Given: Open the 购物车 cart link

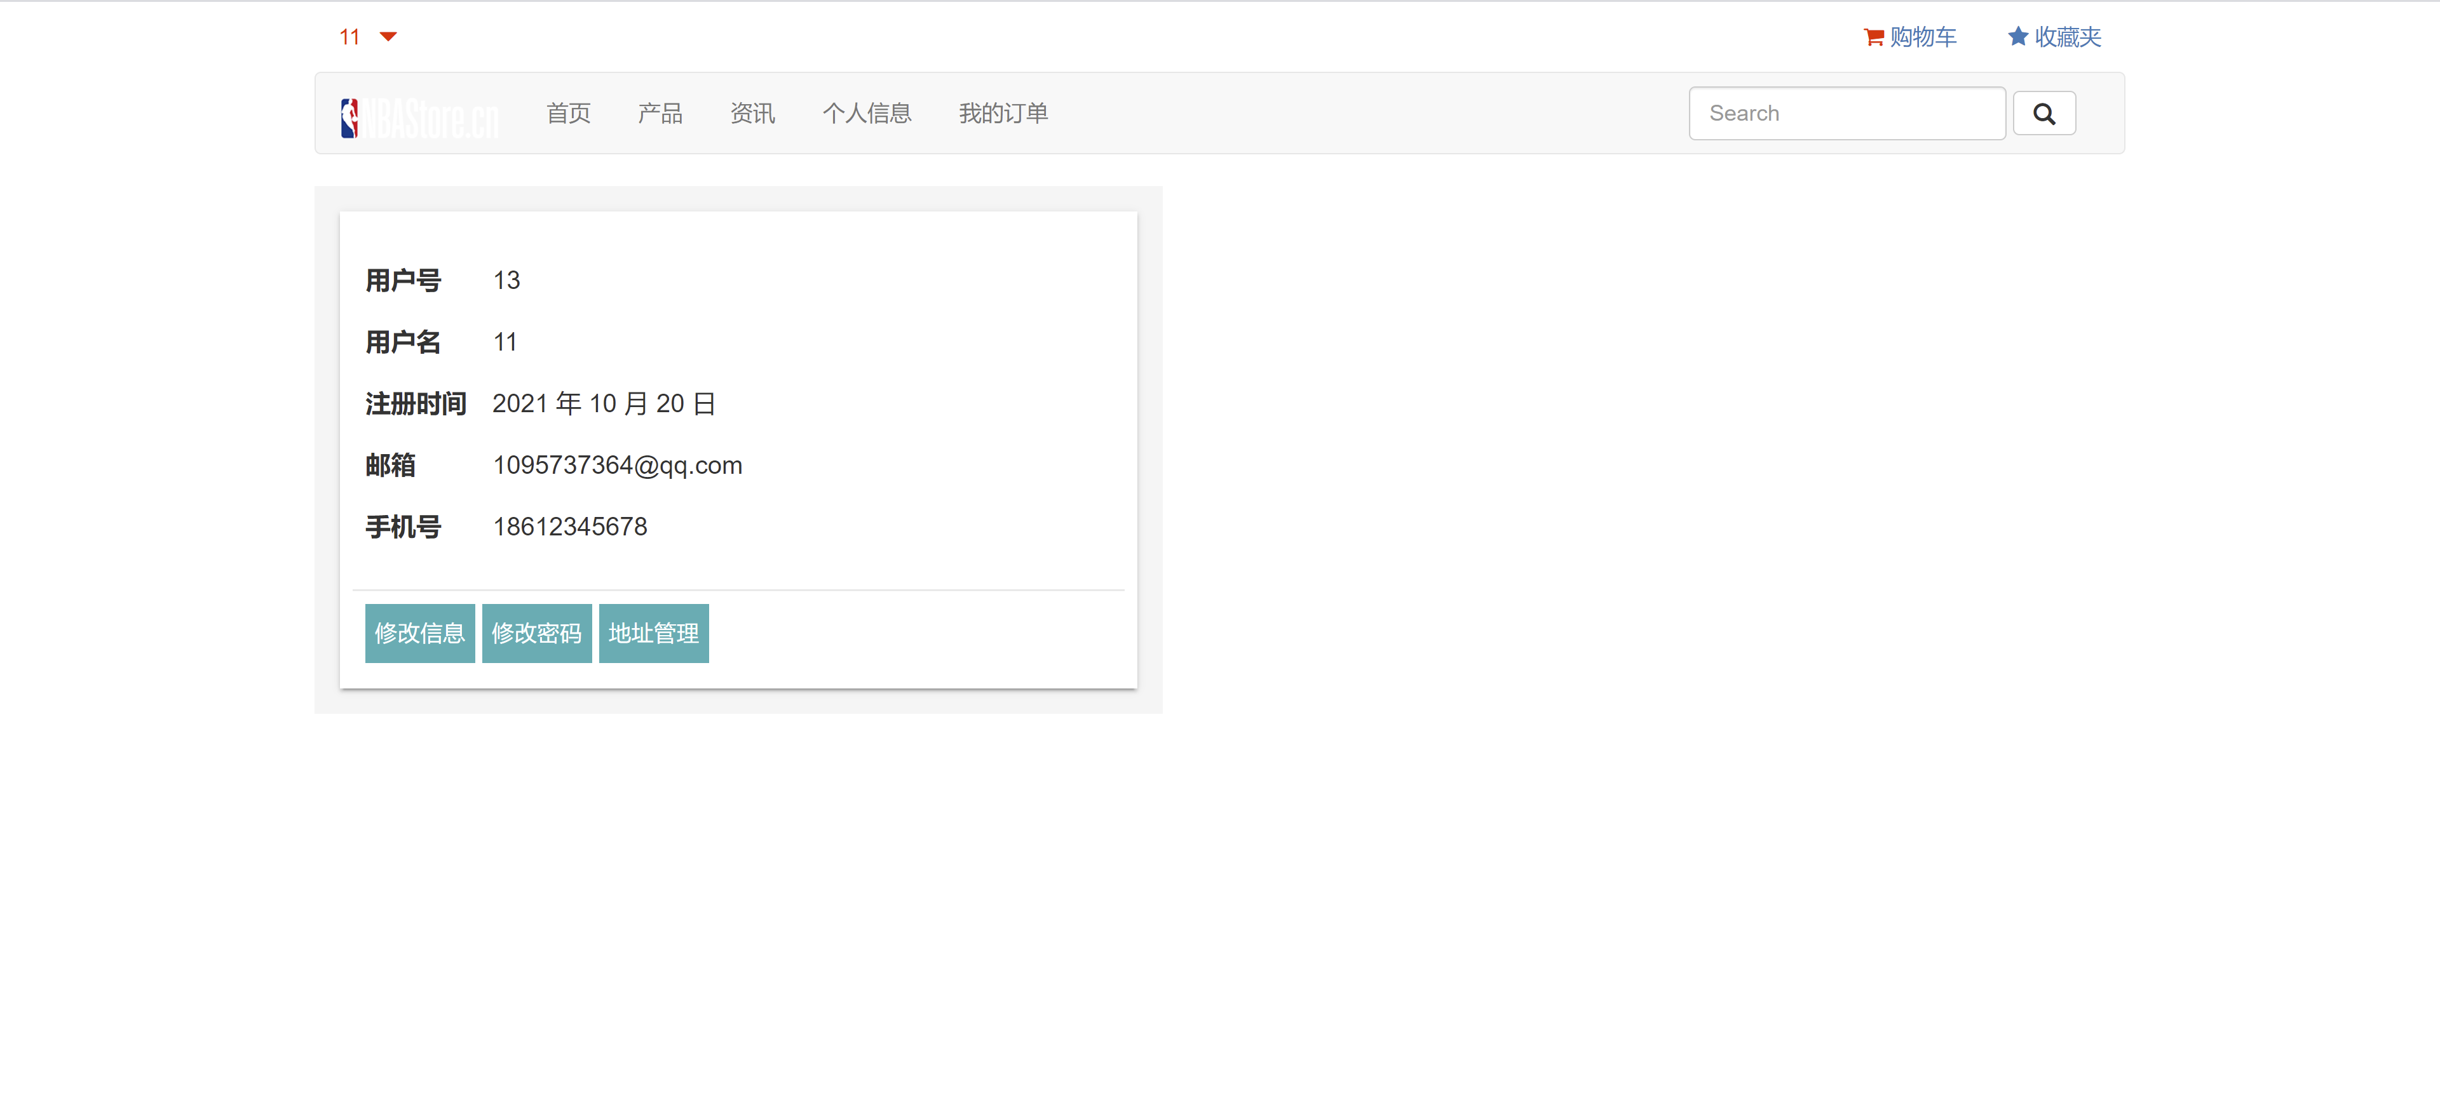Looking at the screenshot, I should (x=1922, y=37).
